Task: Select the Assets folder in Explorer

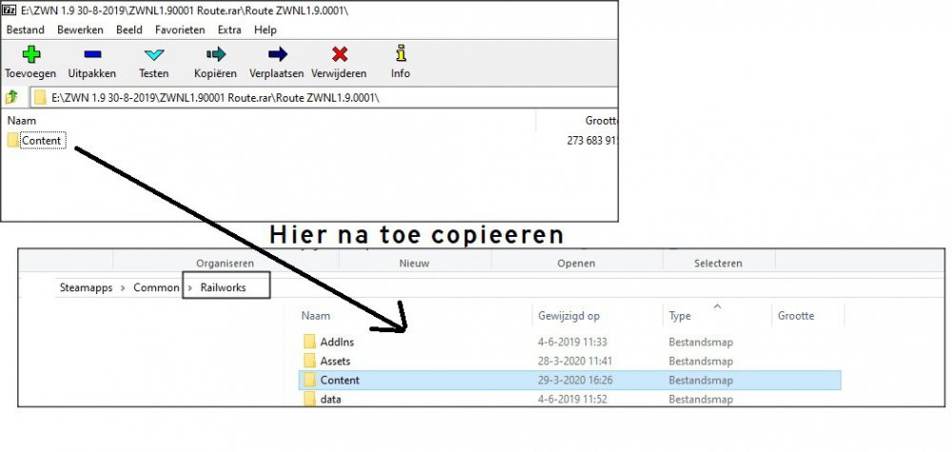Action: click(335, 361)
